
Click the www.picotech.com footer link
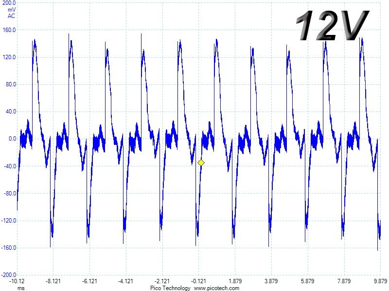point(216,288)
